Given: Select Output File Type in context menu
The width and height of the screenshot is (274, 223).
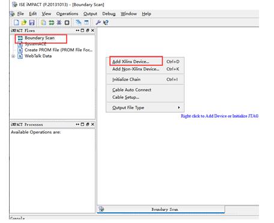Looking at the screenshot, I should [x=145, y=107].
